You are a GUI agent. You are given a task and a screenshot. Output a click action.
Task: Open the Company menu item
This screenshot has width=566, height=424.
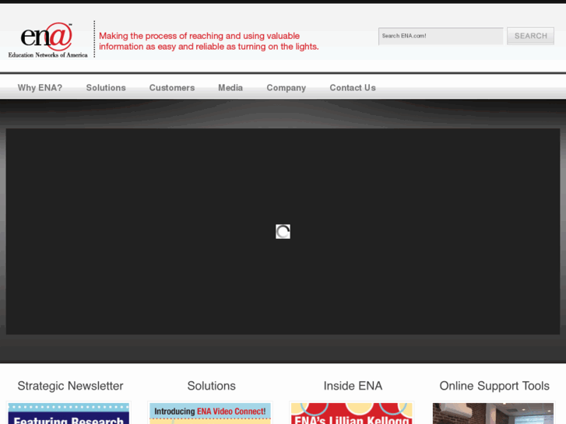click(287, 88)
